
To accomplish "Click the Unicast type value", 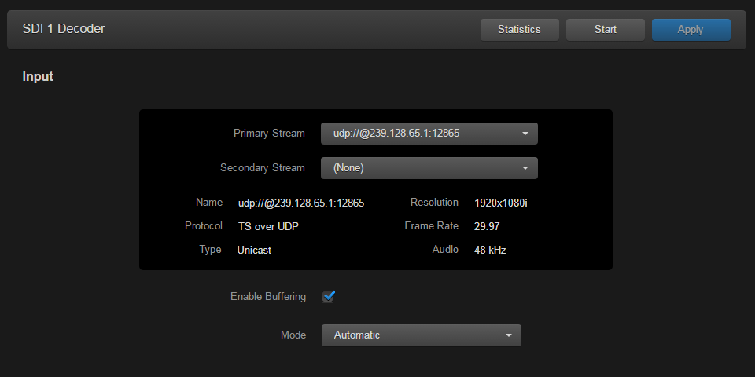I will (x=254, y=251).
